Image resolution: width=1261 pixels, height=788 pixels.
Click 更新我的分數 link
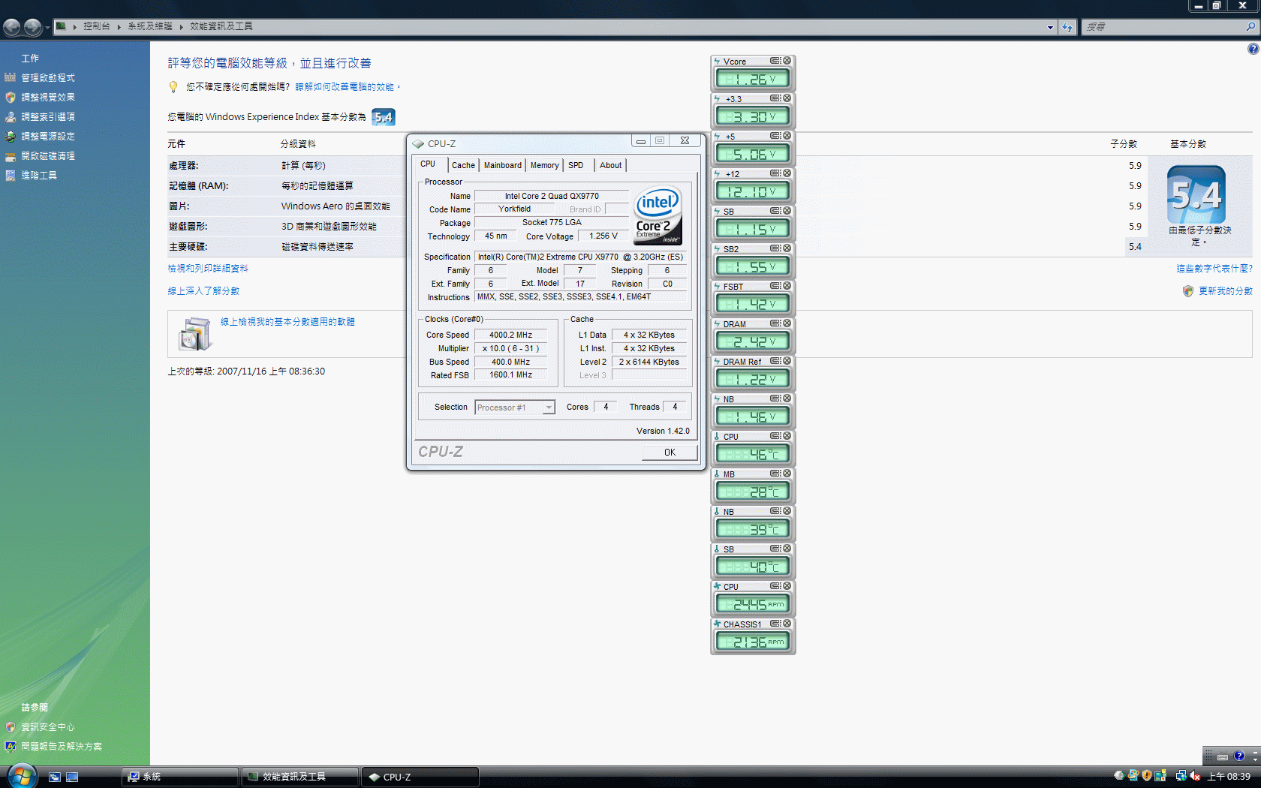(x=1225, y=291)
